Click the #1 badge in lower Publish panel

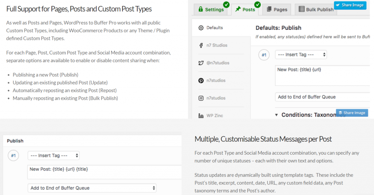click(14, 155)
